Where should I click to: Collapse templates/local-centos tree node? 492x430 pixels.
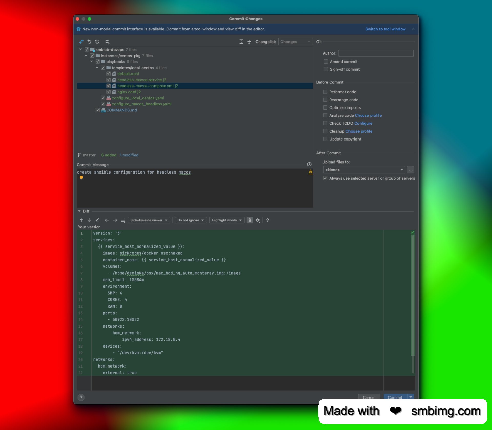97,68
